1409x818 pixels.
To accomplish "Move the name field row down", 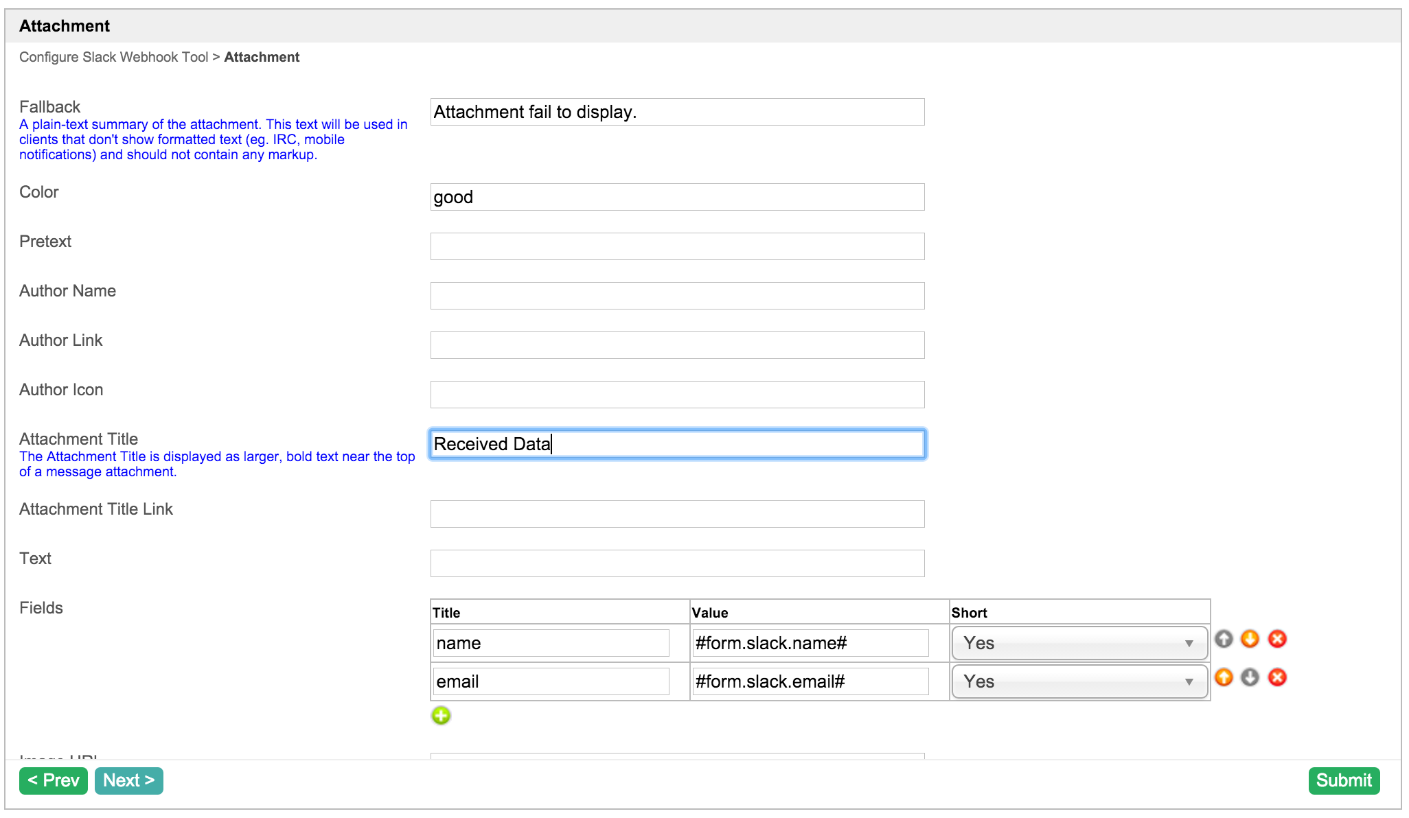I will click(x=1250, y=639).
